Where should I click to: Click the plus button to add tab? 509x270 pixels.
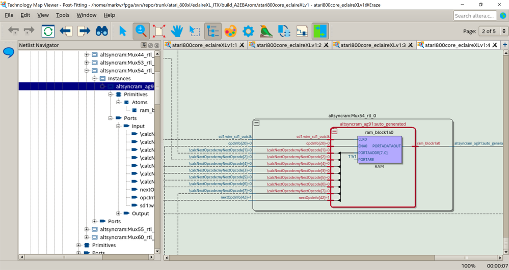504,45
